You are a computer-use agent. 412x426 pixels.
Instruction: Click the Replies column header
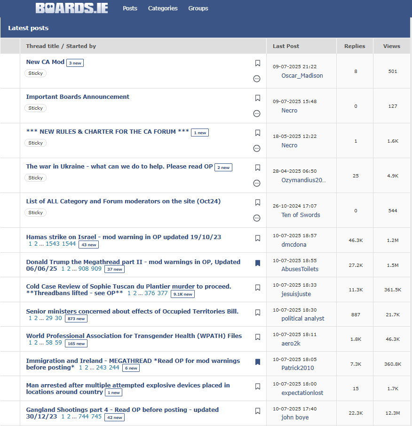[x=355, y=46]
